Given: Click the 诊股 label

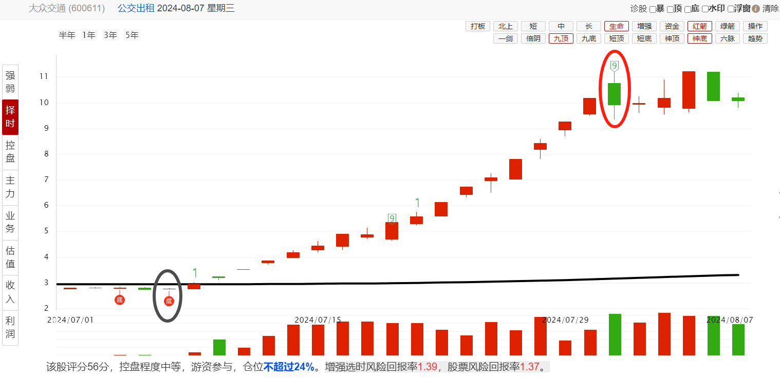Looking at the screenshot, I should (638, 9).
